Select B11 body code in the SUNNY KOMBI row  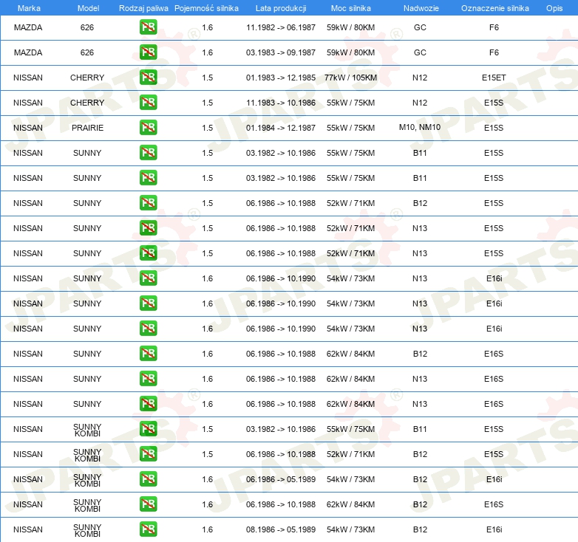(x=420, y=429)
